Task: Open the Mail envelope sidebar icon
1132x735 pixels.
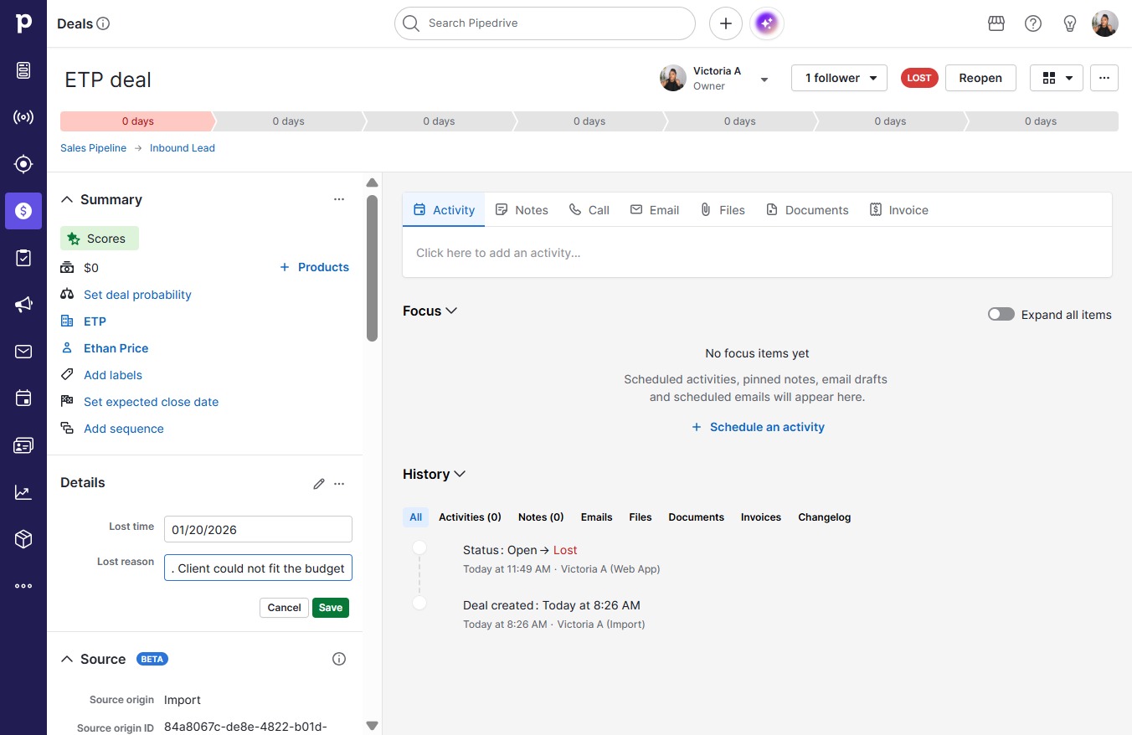Action: click(23, 352)
